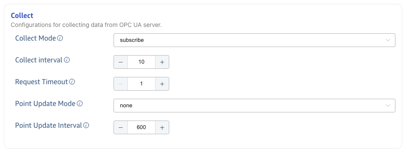Viewport: 407px width, 156px height.
Task: Click the info icon beside Request Timeout
Action: (x=72, y=82)
